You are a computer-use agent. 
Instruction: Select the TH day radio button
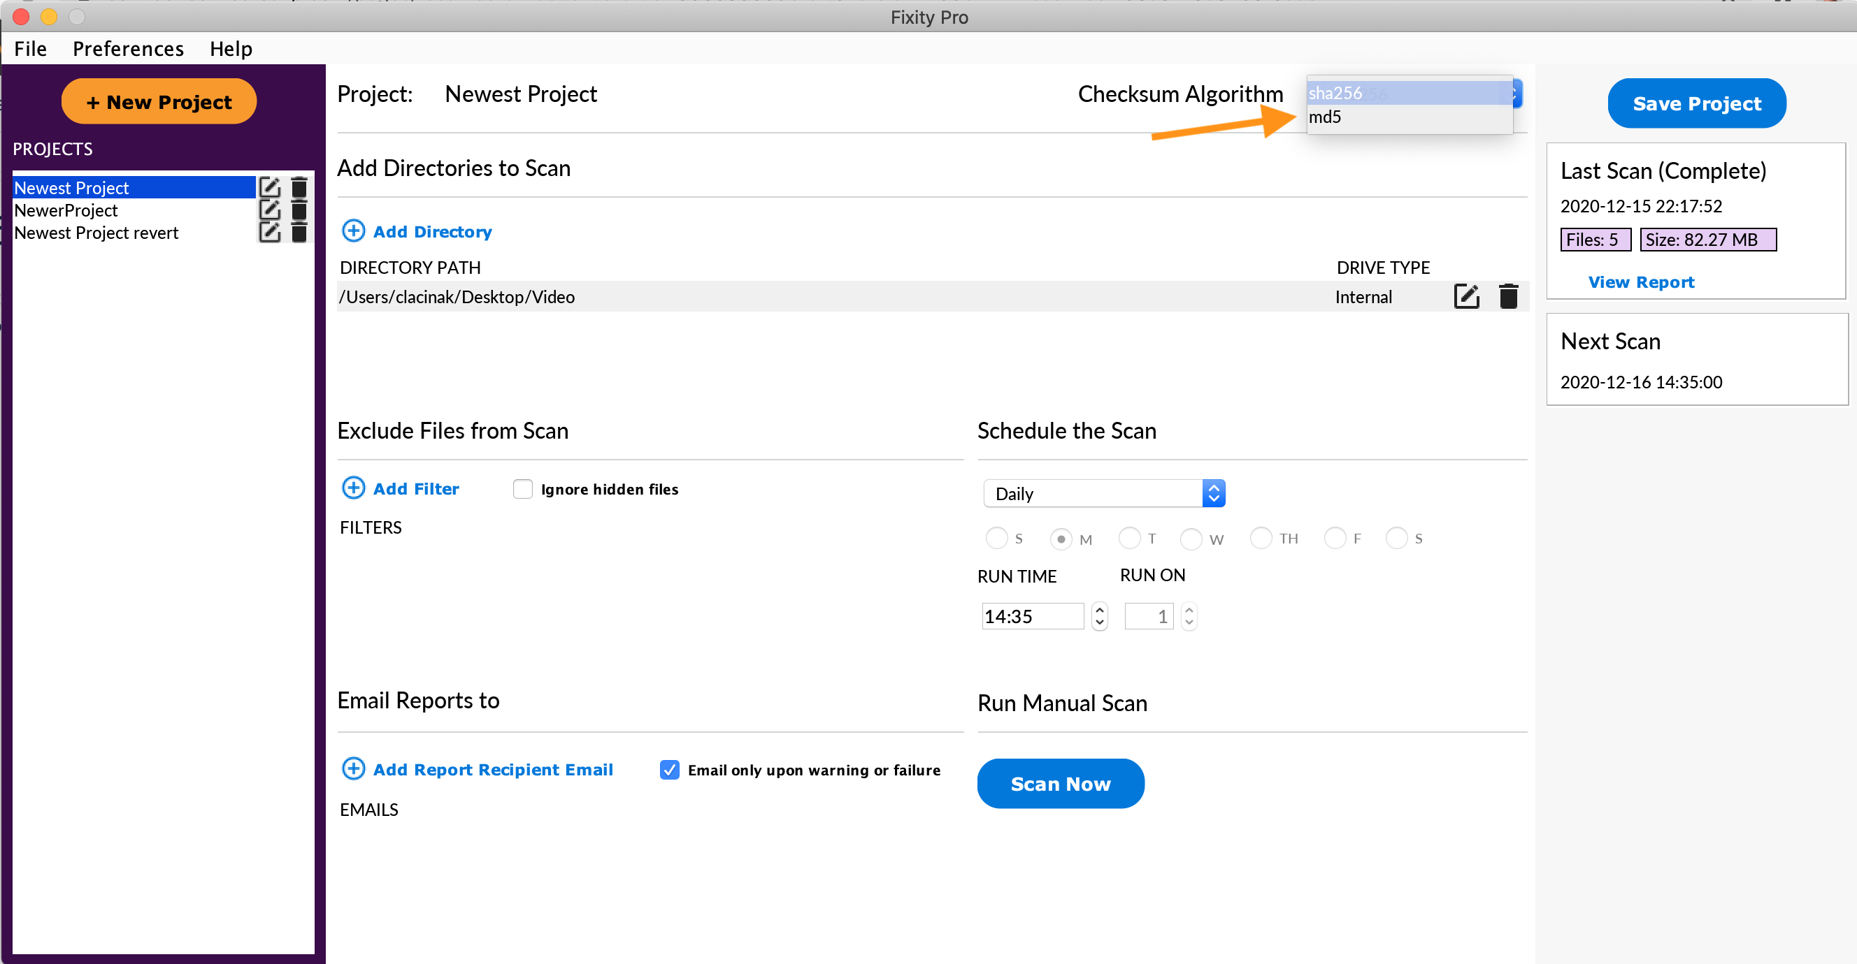pos(1261,537)
